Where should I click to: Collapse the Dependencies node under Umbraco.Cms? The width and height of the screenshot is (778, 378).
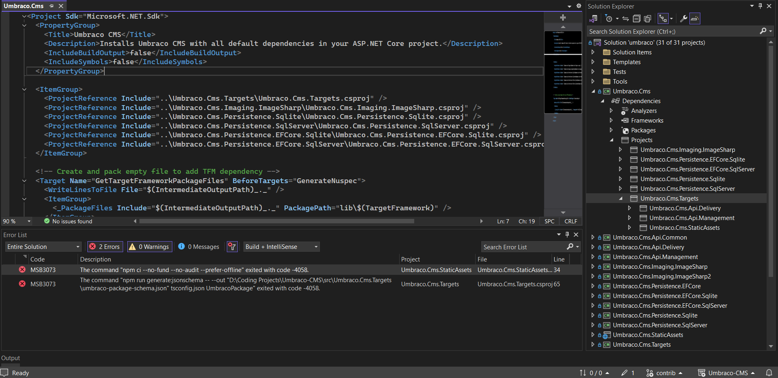coord(603,101)
